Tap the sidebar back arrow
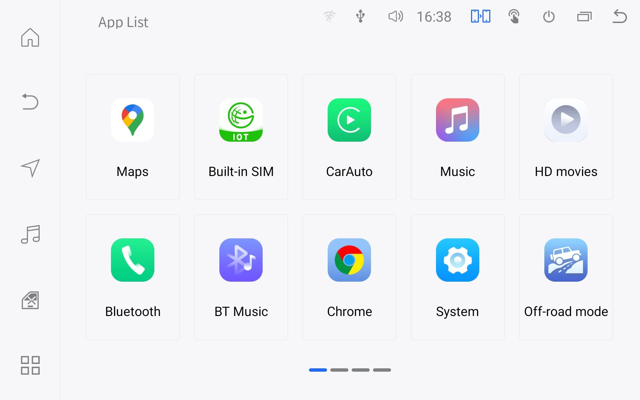The width and height of the screenshot is (640, 400). pyautogui.click(x=30, y=102)
